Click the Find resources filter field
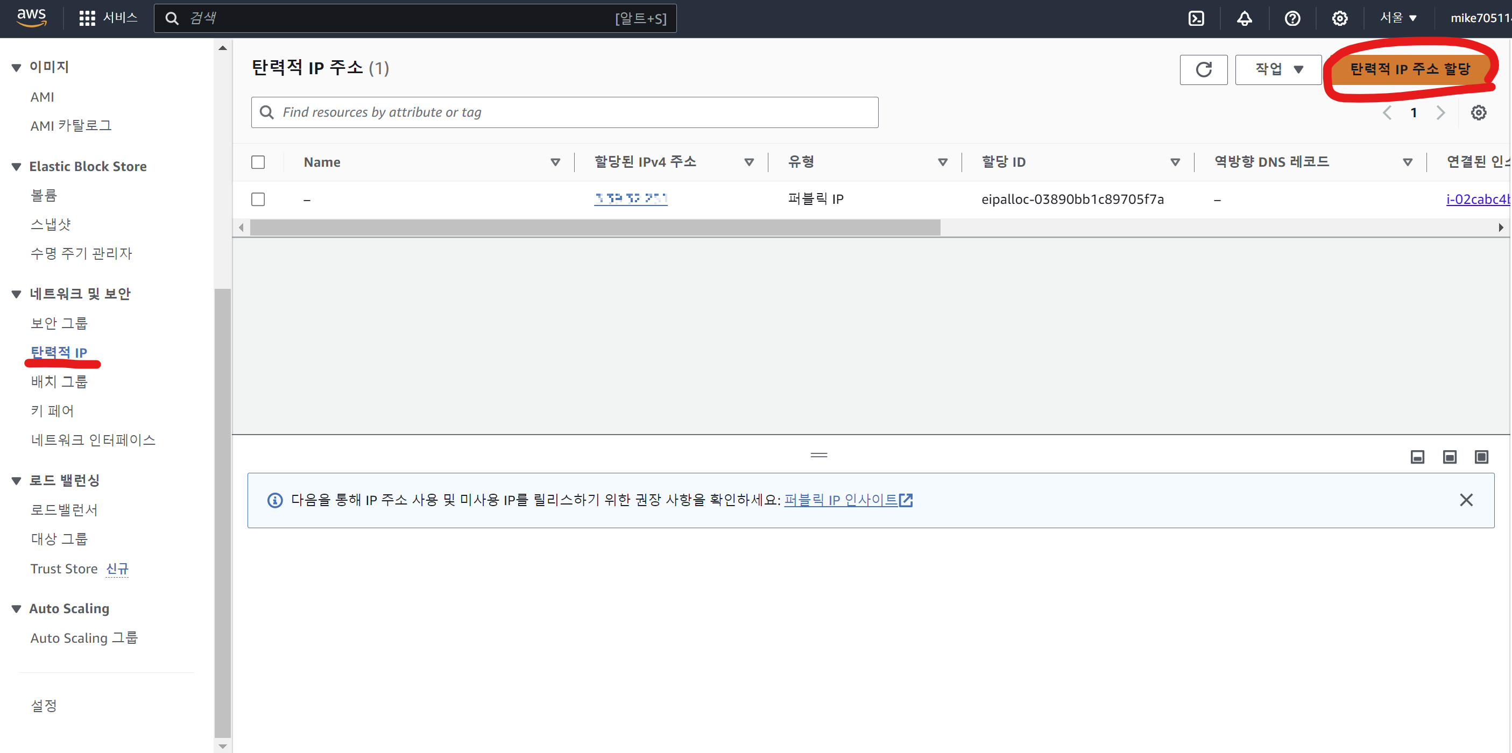 564,112
